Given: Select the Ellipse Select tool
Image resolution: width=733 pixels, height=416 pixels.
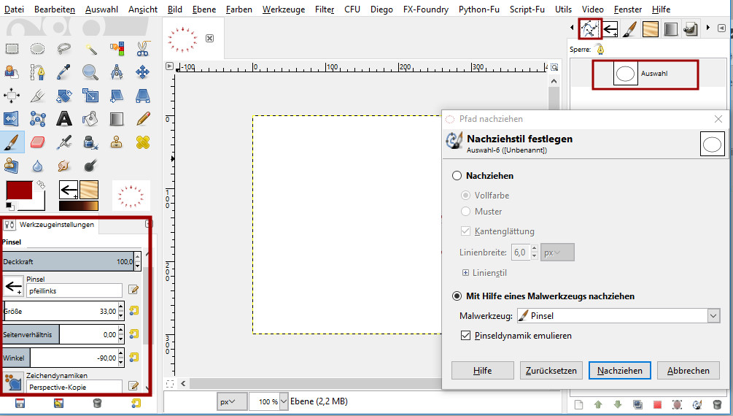Looking at the screenshot, I should 37,48.
